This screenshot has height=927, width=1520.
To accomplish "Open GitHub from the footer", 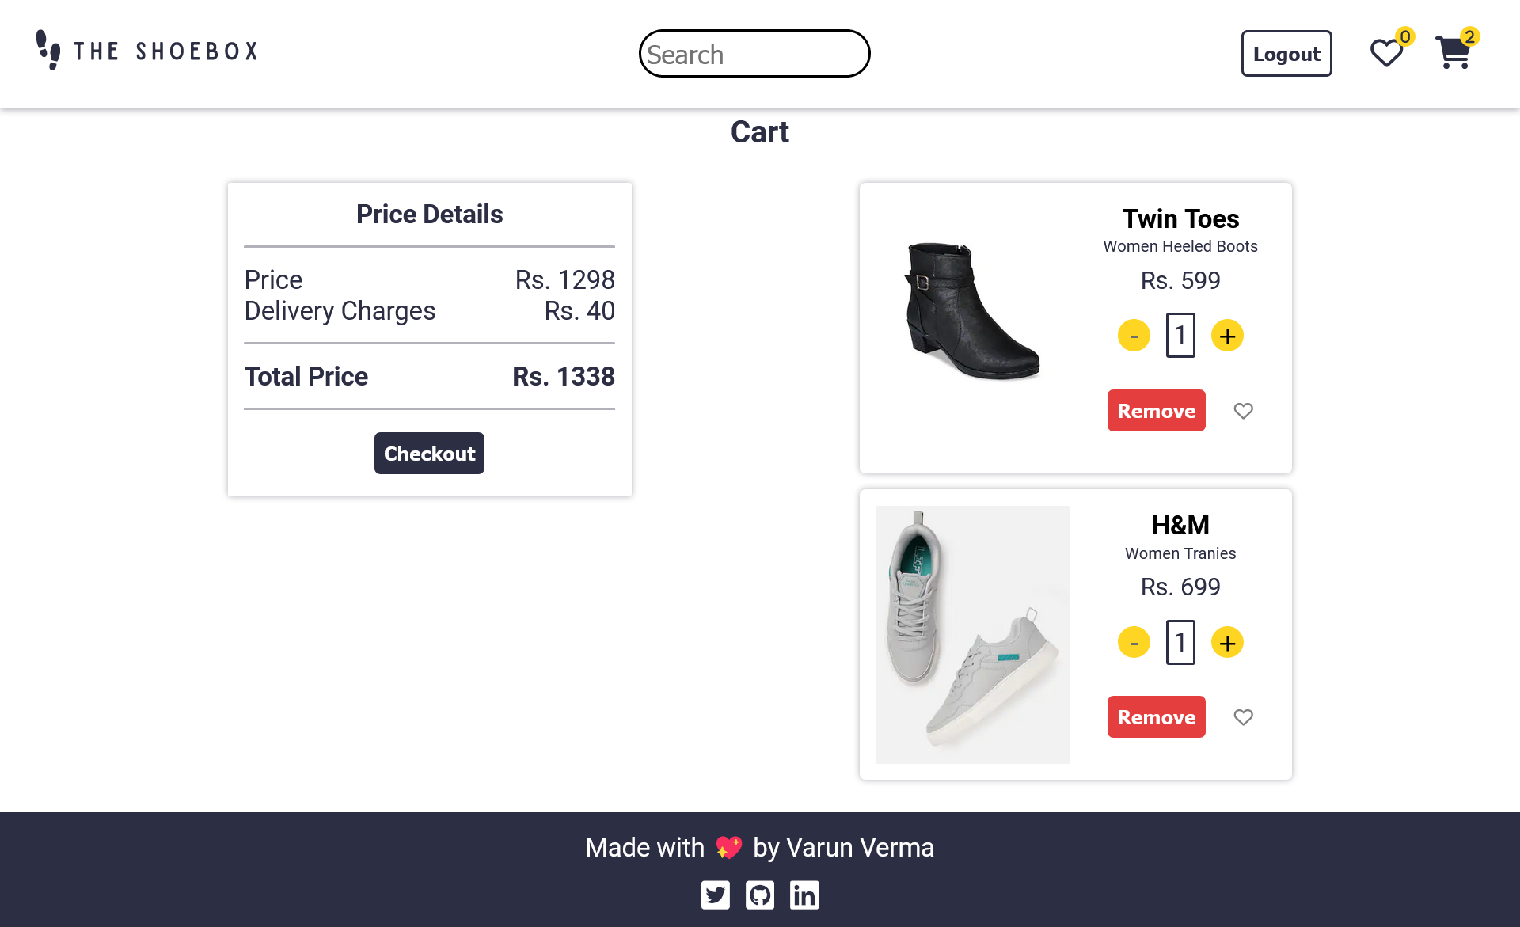I will tap(760, 895).
